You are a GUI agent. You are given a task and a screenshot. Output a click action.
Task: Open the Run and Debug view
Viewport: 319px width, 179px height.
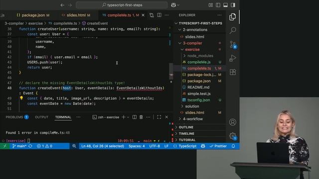(233, 58)
